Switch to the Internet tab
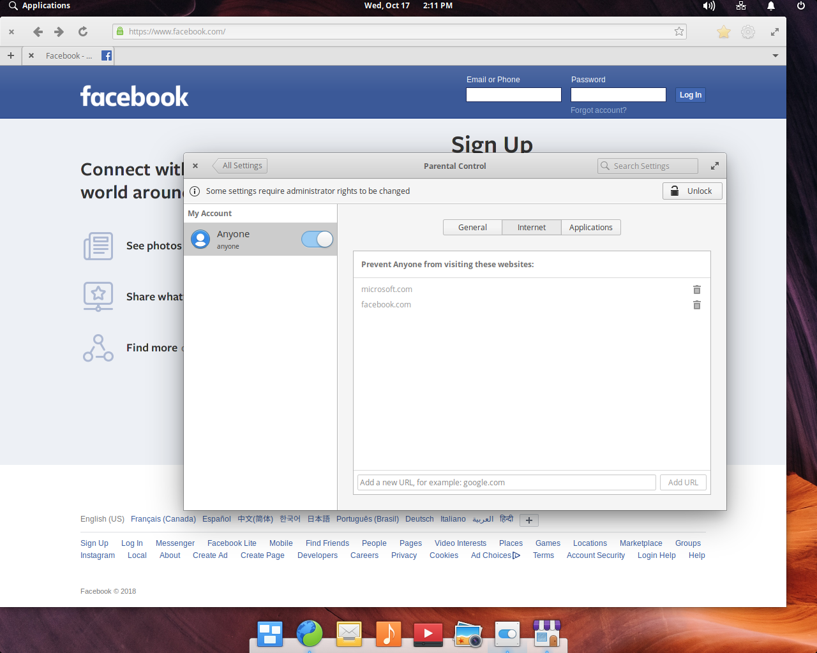This screenshot has width=817, height=653. 532,228
